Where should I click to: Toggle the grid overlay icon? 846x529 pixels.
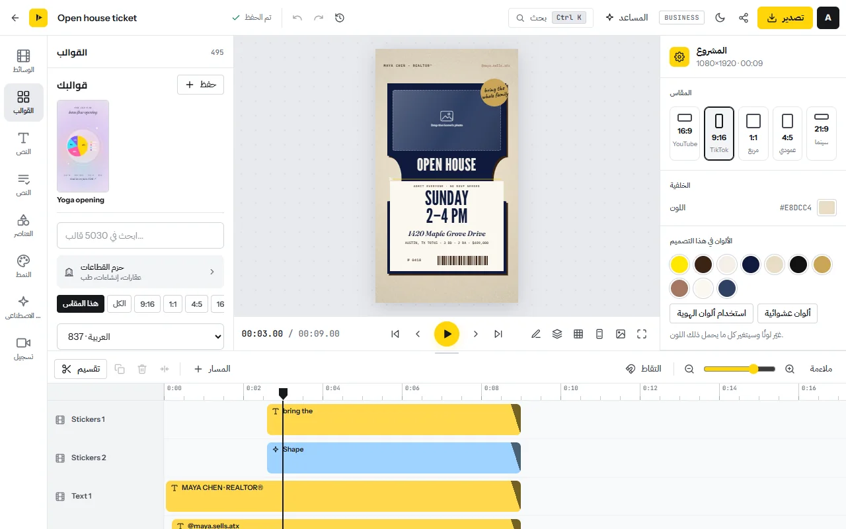point(578,334)
